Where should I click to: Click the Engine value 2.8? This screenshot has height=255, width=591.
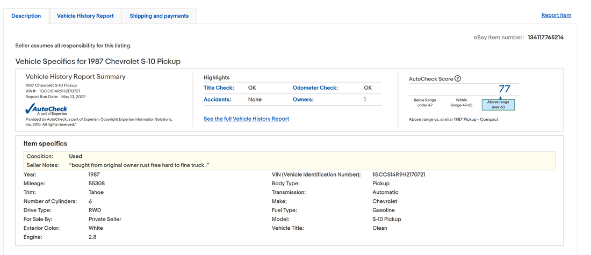92,237
